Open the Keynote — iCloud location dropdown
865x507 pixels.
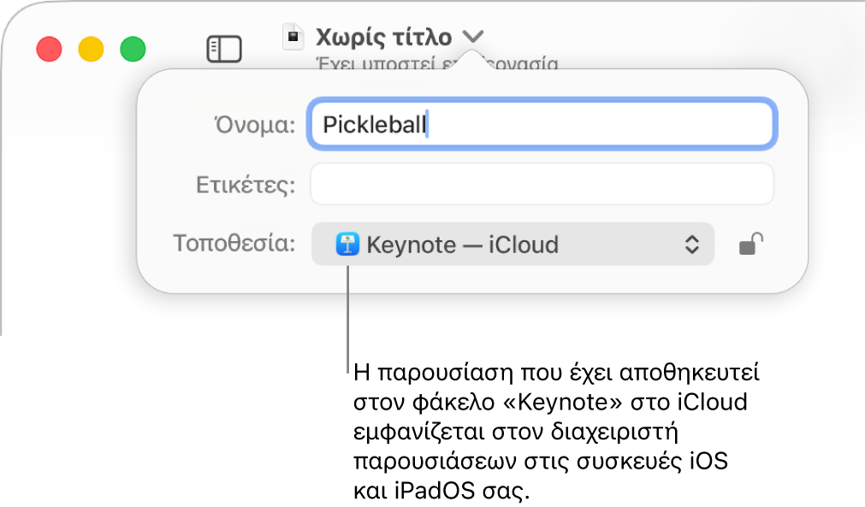tap(513, 245)
